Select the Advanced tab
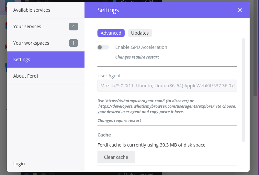The width and height of the screenshot is (259, 175). [111, 33]
